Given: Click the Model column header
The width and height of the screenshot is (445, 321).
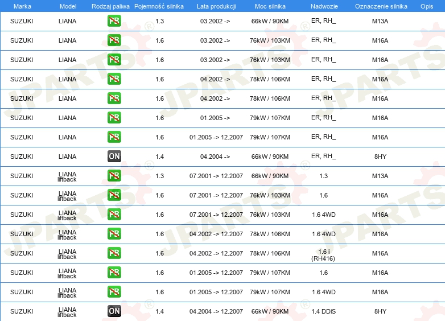Looking at the screenshot, I should (68, 6).
